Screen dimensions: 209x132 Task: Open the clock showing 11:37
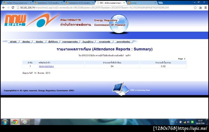[x=200, y=122]
